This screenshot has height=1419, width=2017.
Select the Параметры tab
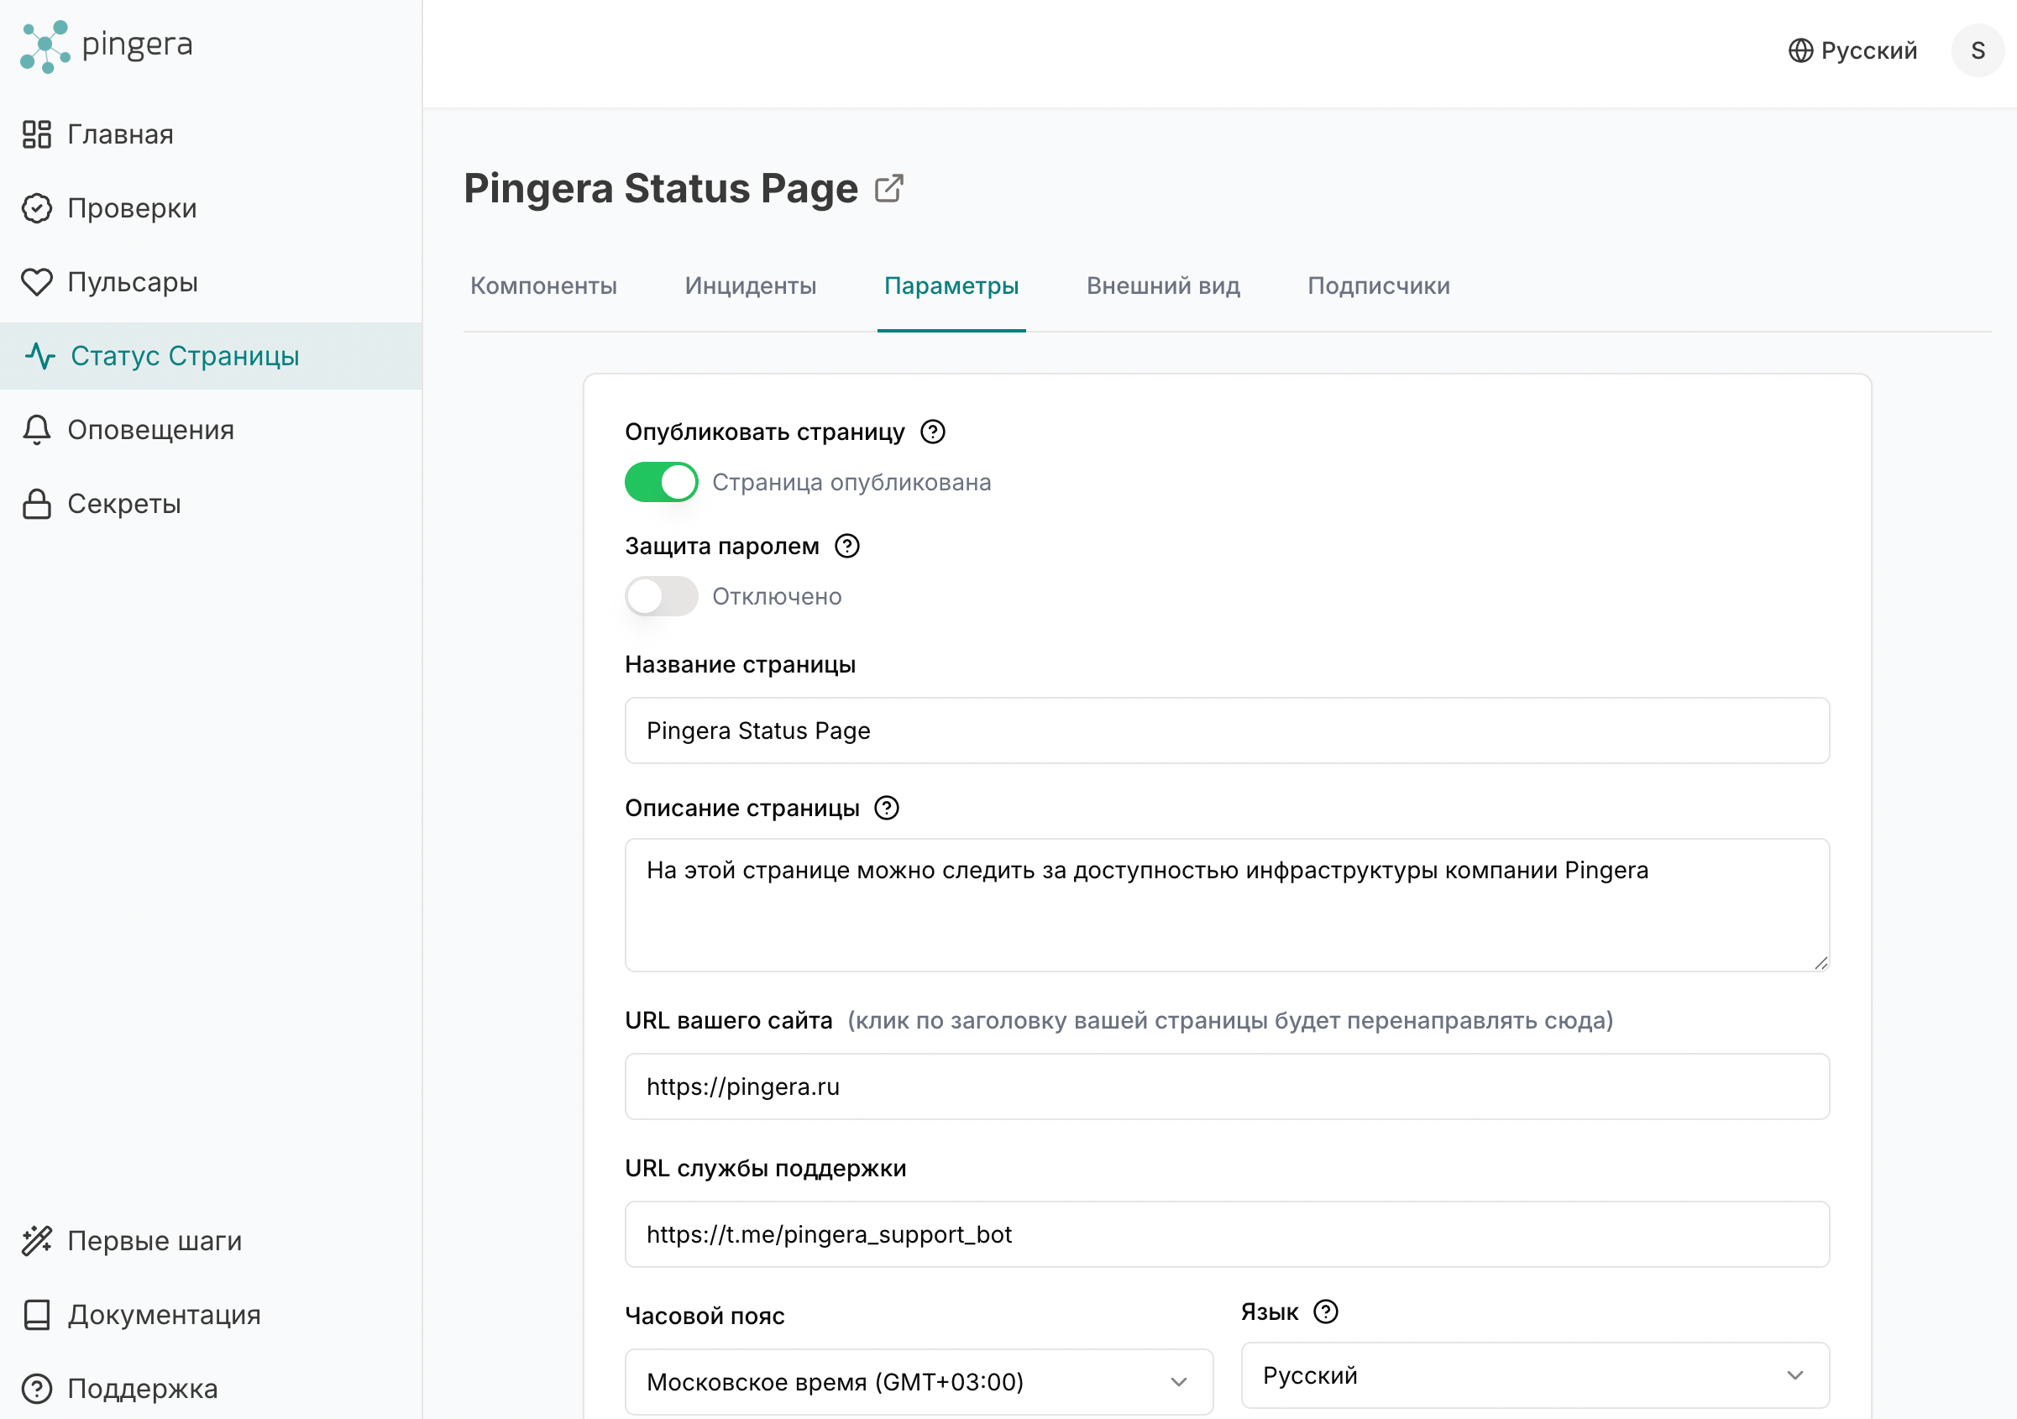coord(951,285)
